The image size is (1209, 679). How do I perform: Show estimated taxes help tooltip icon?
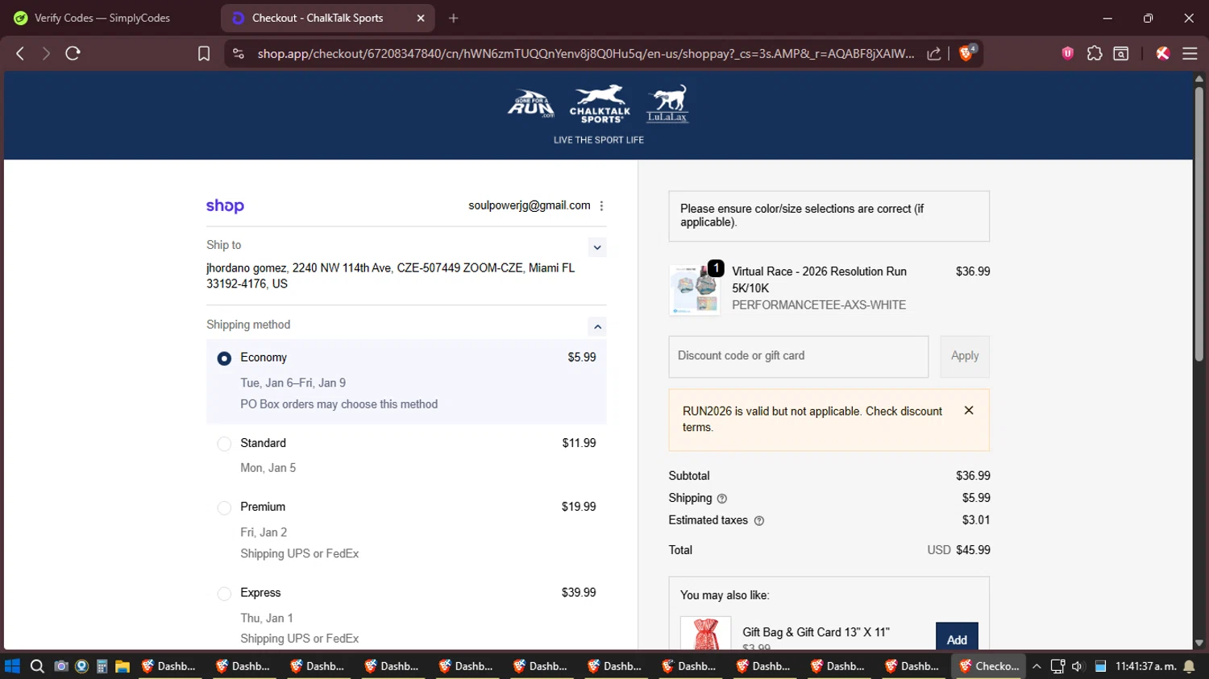[758, 521]
